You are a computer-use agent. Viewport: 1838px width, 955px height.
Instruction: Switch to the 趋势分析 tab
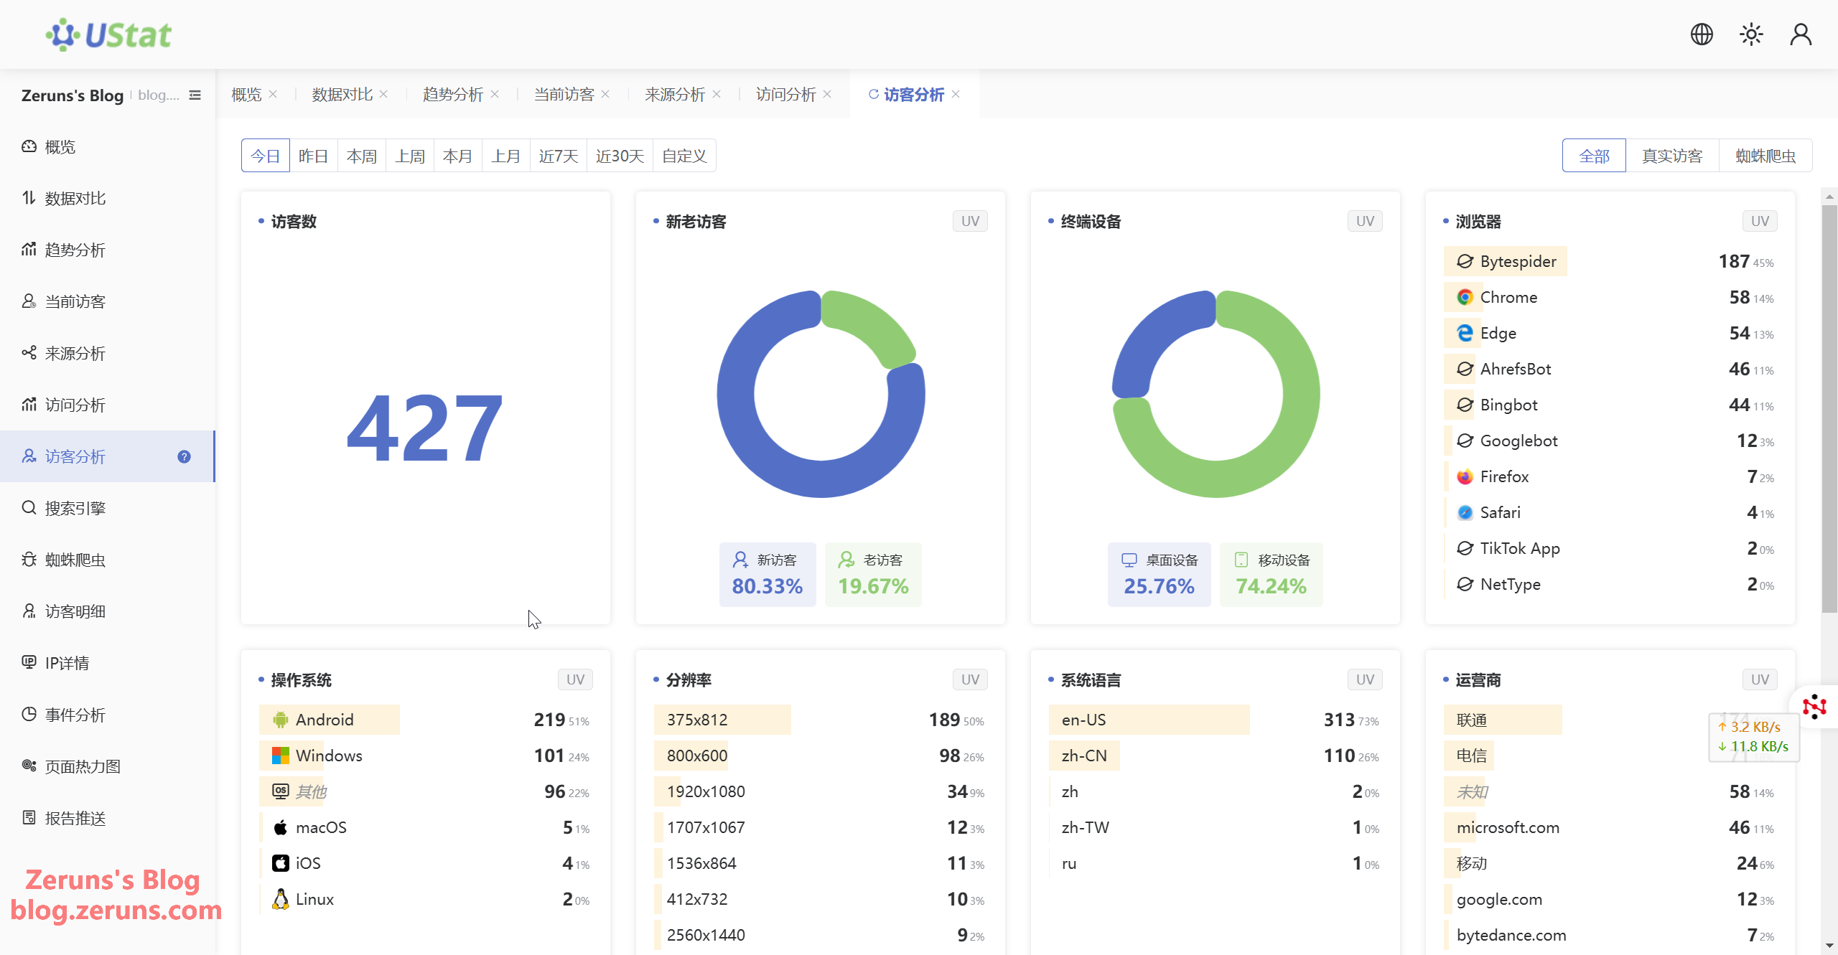(453, 94)
